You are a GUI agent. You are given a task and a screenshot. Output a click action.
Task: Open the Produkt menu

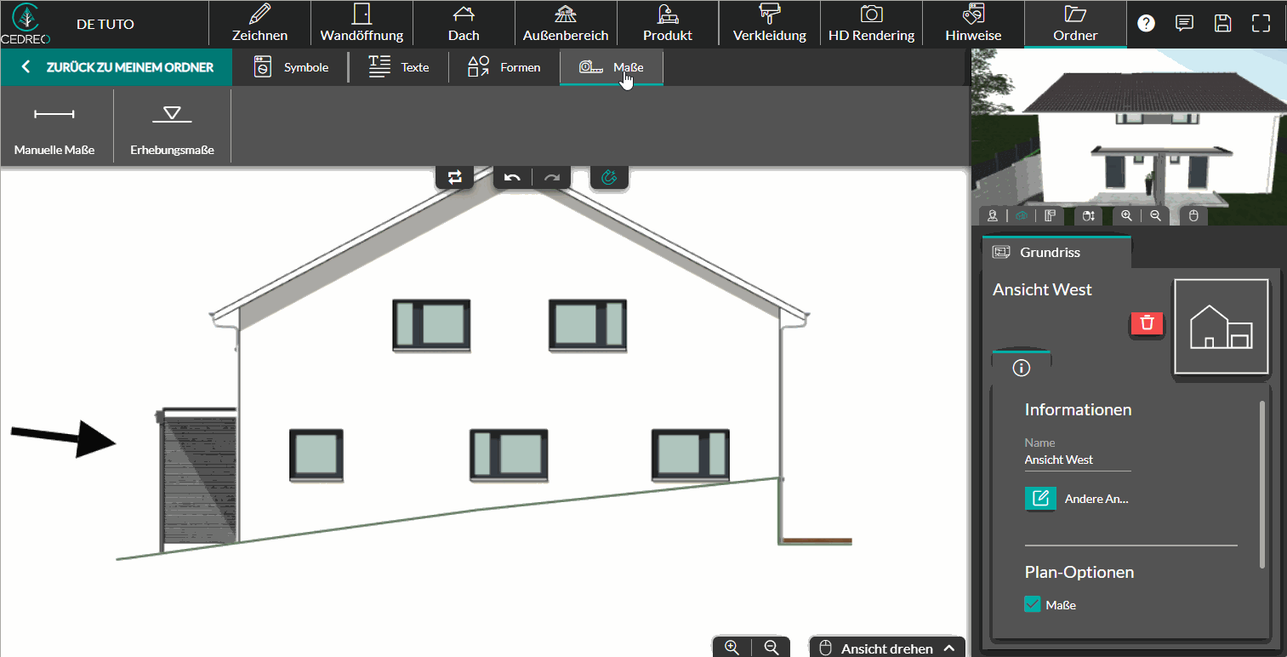(x=668, y=24)
